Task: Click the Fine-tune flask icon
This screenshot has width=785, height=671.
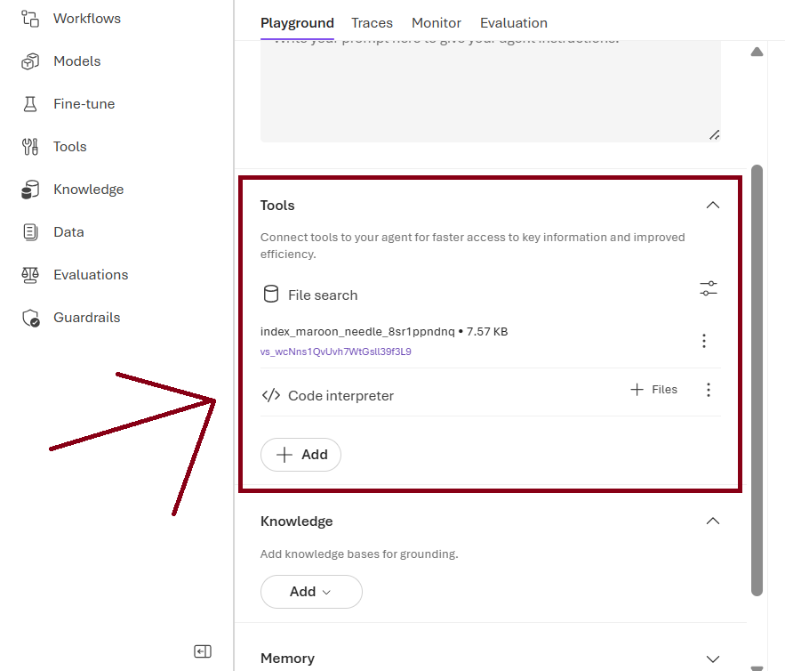Action: tap(30, 104)
